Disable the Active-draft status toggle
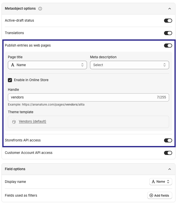 (168, 20)
